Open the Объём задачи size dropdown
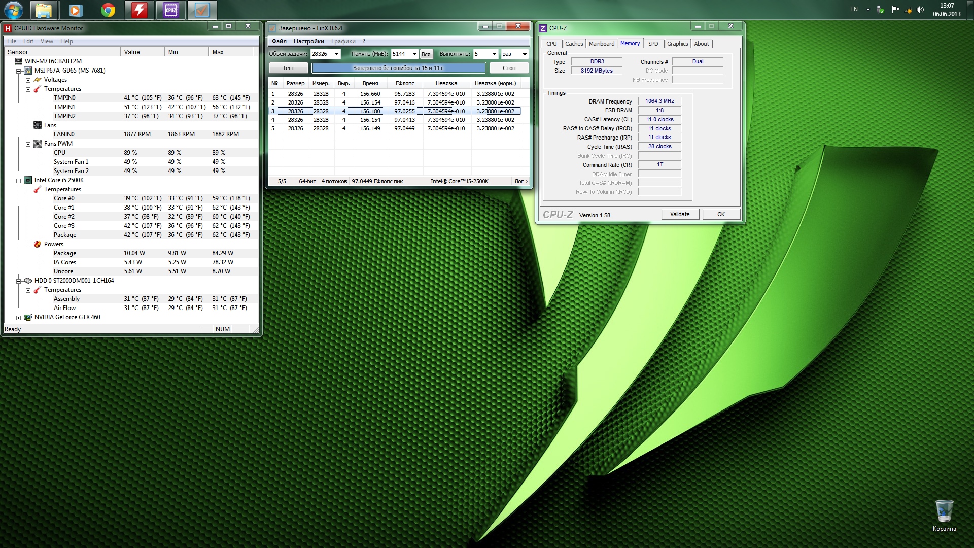This screenshot has height=548, width=974. click(x=336, y=54)
